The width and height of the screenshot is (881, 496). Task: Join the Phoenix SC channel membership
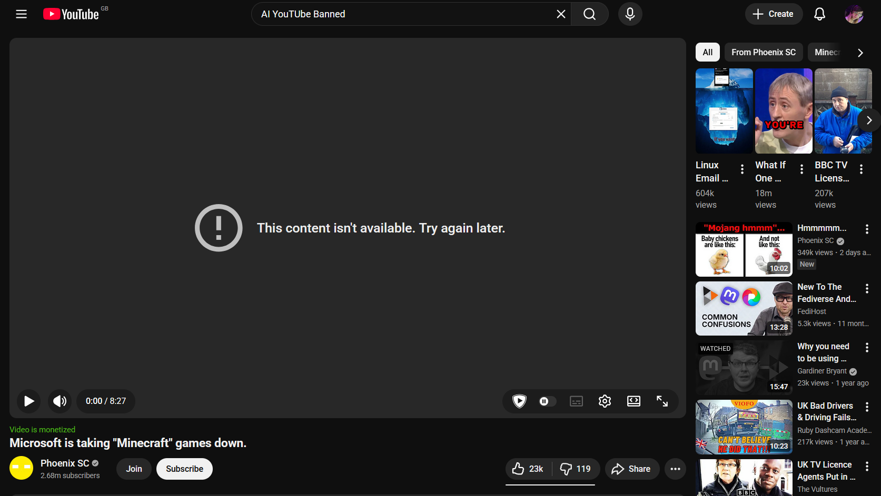[x=134, y=469]
